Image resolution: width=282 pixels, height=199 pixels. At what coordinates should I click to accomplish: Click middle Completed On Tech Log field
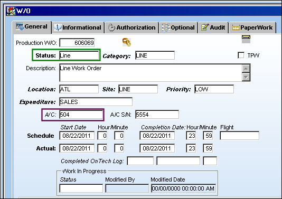pos(178,161)
